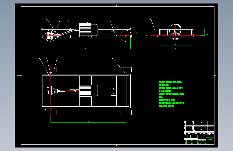The width and height of the screenshot is (233, 151).
Task: Select the inclined drive shaft in side view
Action: (66, 33)
